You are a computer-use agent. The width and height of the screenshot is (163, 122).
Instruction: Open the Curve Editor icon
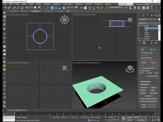(x=147, y=8)
